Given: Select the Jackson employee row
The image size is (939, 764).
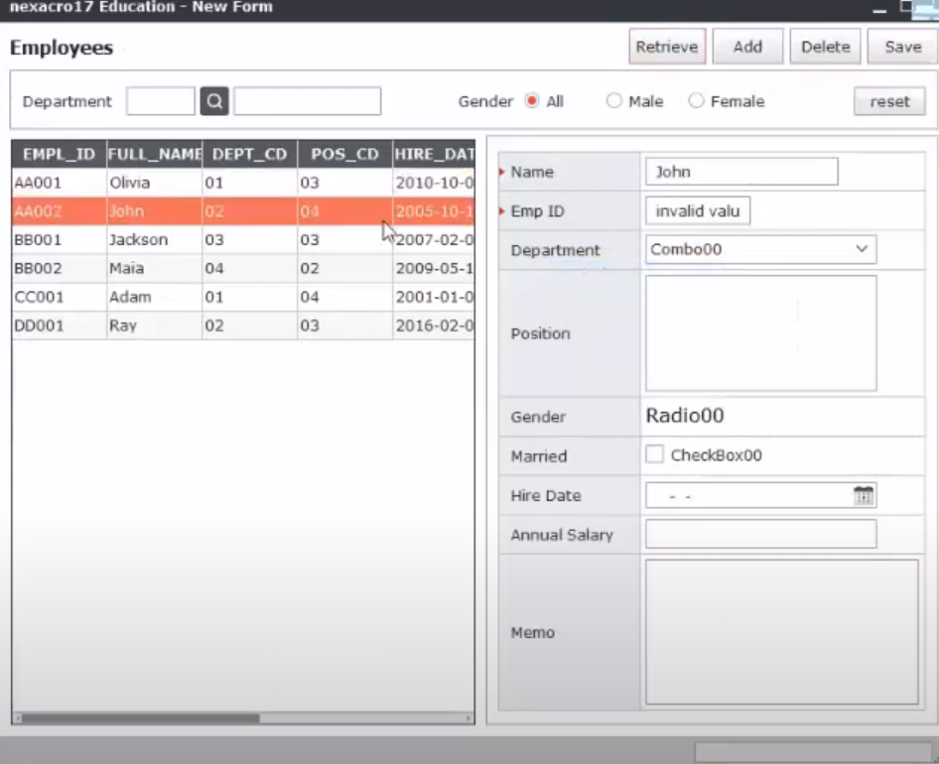Looking at the screenshot, I should point(243,239).
